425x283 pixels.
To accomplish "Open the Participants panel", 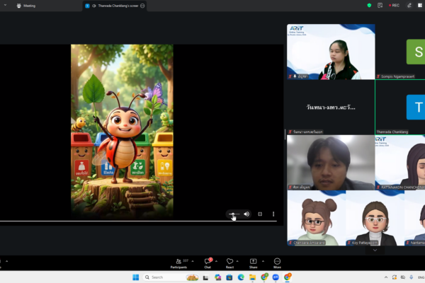I will 178,263.
